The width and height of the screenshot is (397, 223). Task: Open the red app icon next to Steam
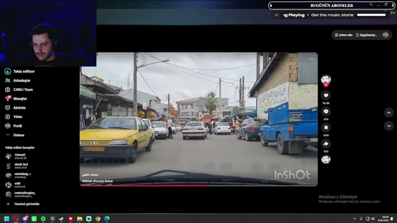(71, 219)
